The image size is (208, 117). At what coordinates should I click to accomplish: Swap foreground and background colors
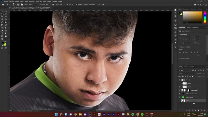click(6, 42)
